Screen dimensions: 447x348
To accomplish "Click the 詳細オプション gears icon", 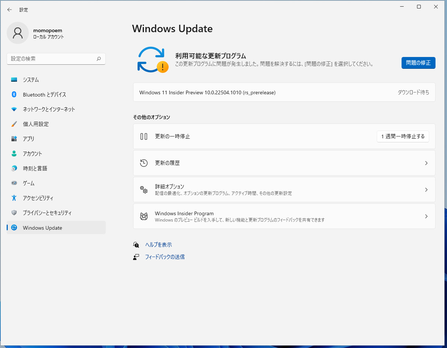I will tap(144, 190).
